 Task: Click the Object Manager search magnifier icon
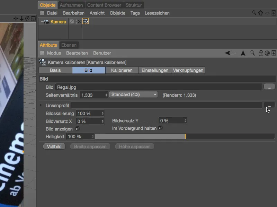click(254, 13)
